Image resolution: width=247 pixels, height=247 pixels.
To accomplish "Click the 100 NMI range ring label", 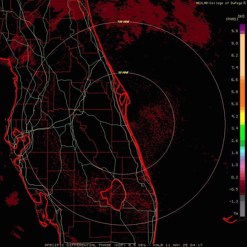I will pyautogui.click(x=123, y=22).
